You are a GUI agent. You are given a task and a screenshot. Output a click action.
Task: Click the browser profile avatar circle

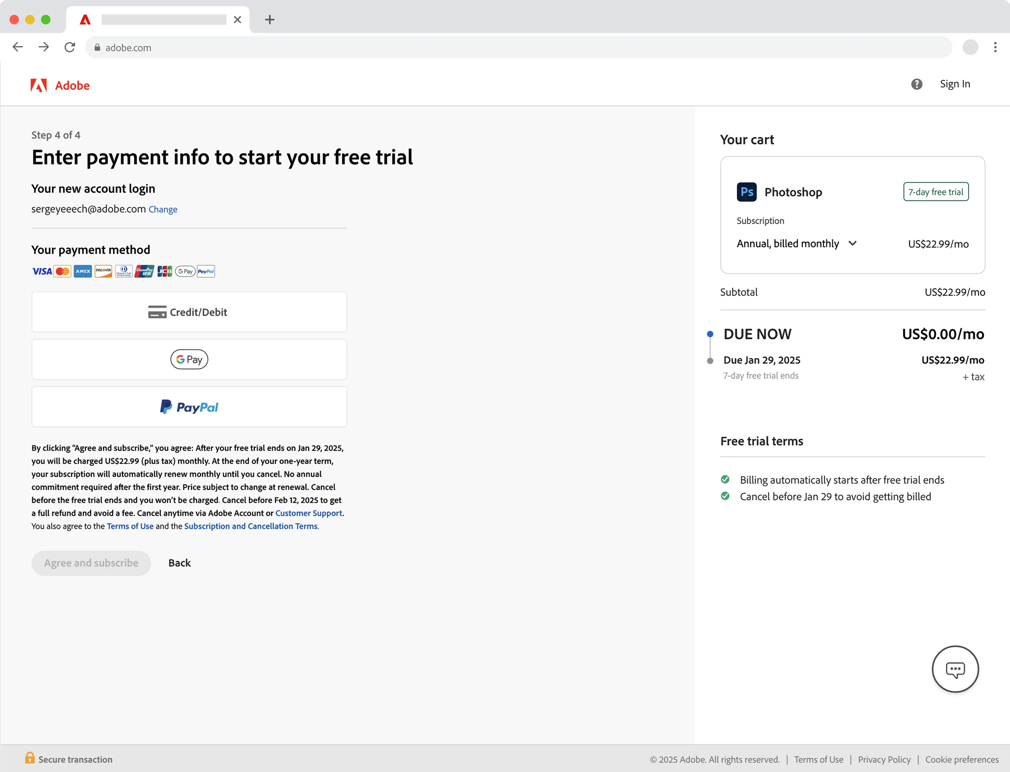970,47
